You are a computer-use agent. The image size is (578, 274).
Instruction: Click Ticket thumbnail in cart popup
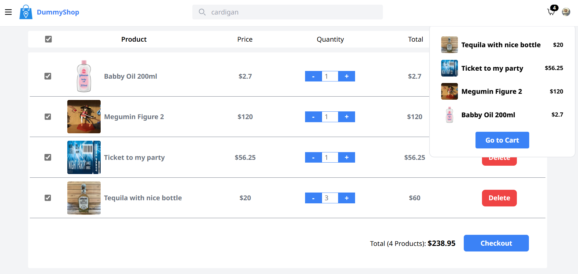(450, 68)
